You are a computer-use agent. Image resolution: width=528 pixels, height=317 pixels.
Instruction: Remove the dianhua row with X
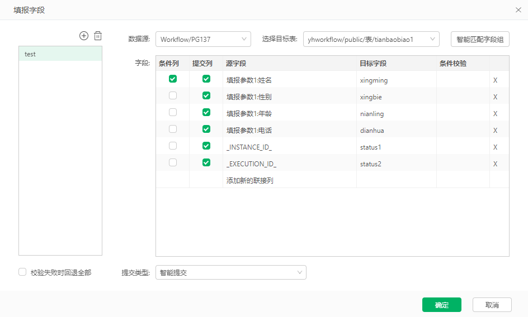[x=495, y=131]
